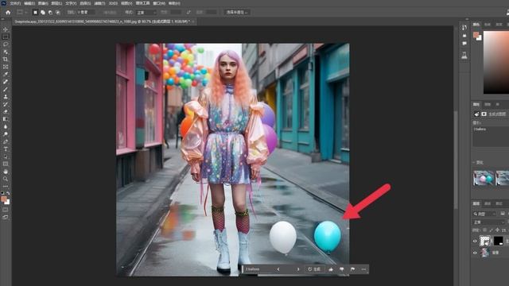Open the History panel icon

click(464, 28)
